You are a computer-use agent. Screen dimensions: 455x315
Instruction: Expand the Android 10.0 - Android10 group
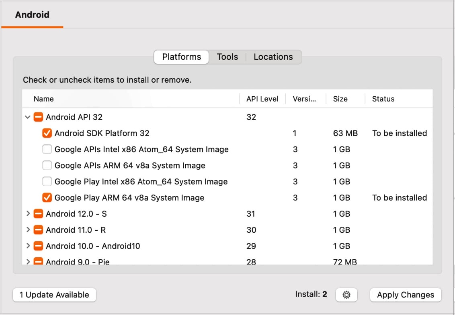click(28, 246)
